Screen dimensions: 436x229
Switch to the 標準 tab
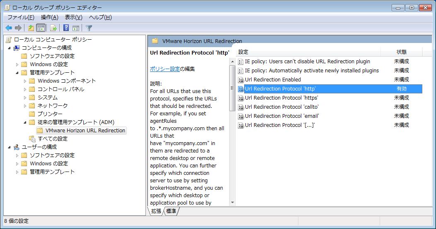[x=171, y=211]
